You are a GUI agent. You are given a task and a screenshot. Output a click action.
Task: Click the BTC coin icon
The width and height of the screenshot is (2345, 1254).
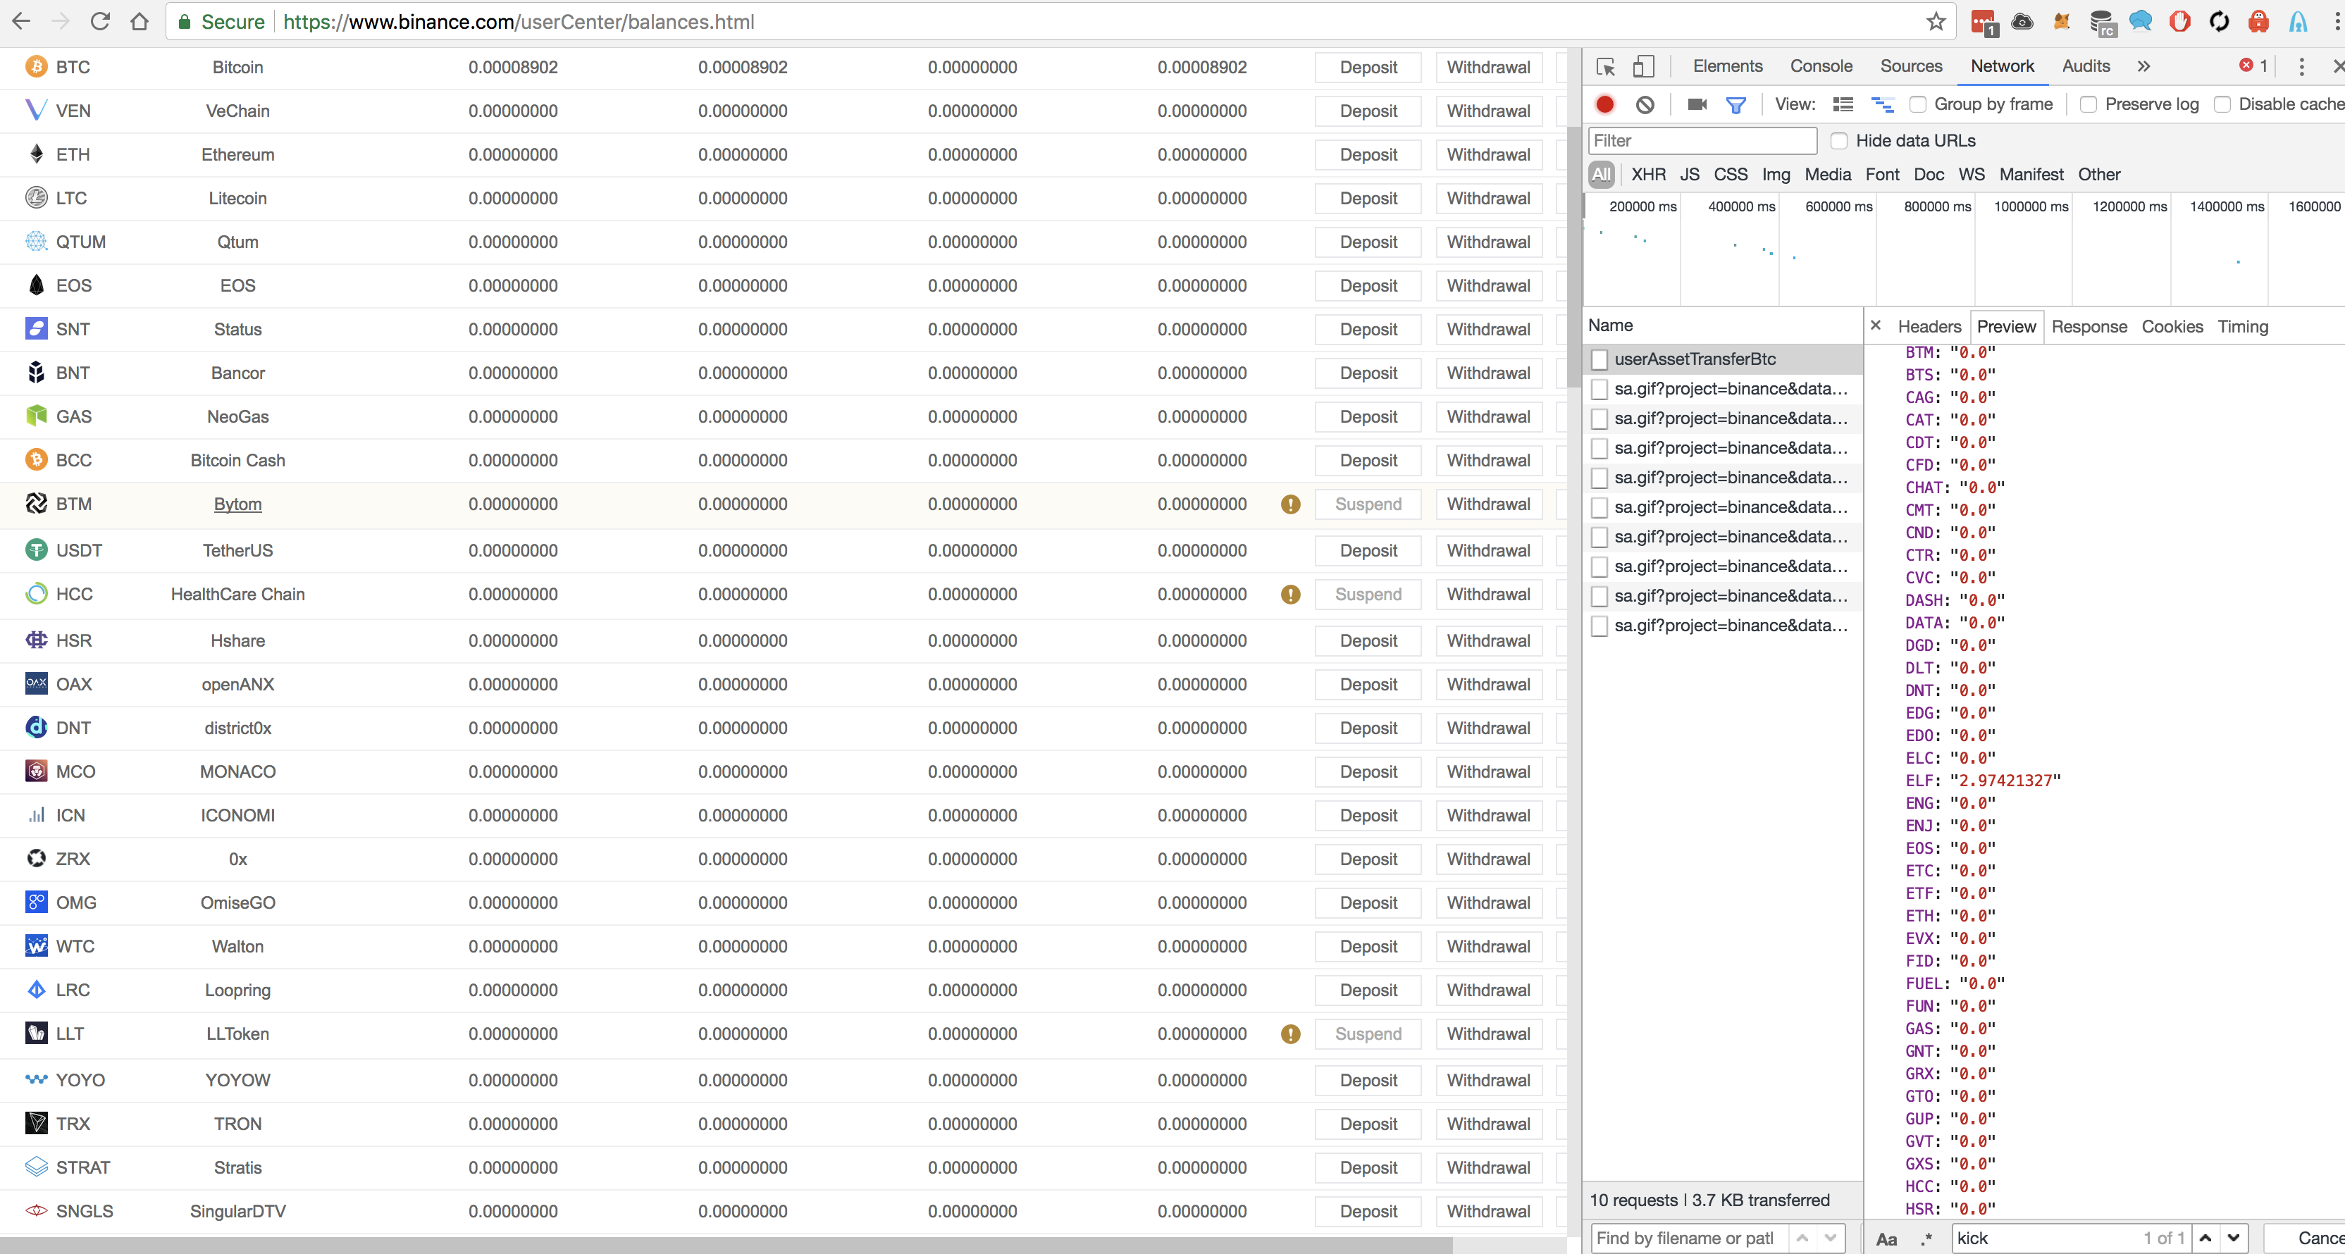tap(37, 68)
